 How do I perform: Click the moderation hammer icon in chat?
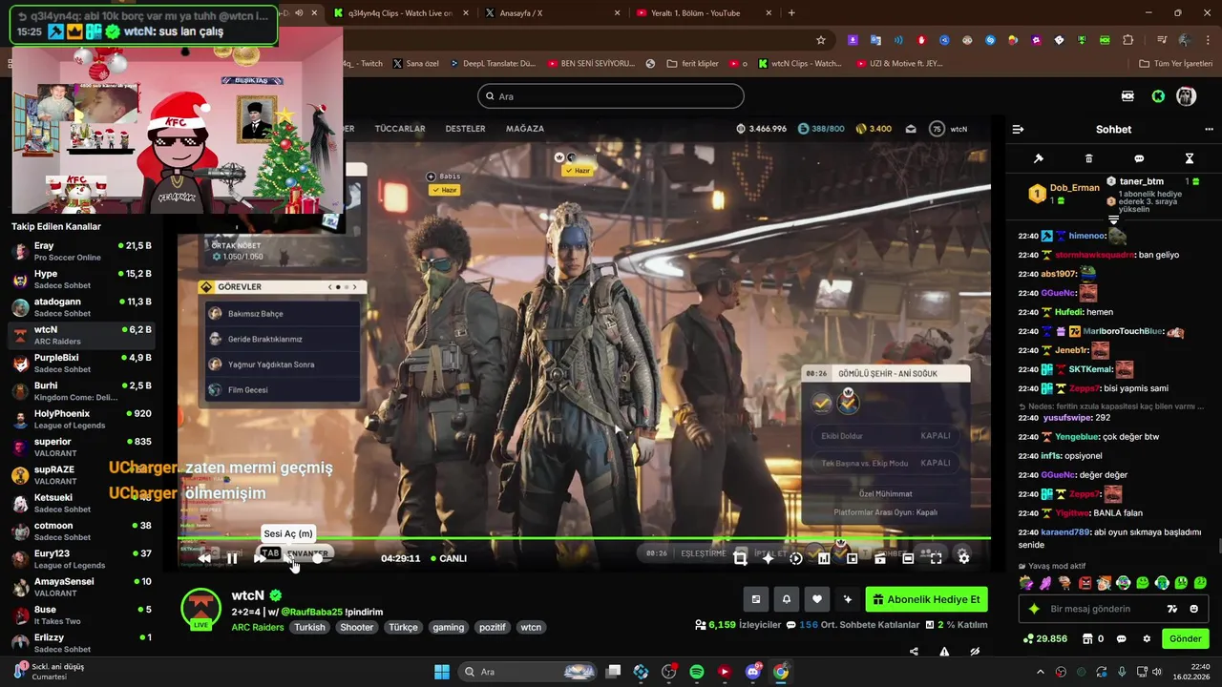tap(1039, 158)
